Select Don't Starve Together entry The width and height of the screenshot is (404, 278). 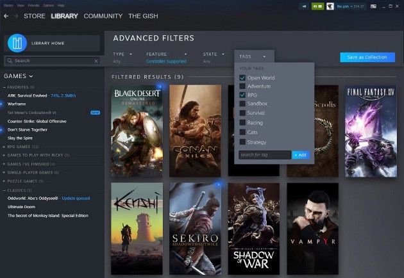(x=28, y=130)
